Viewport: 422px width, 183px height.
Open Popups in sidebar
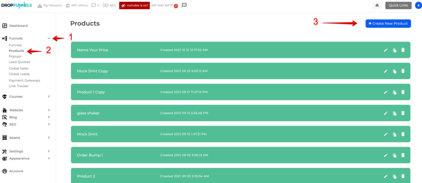point(15,56)
